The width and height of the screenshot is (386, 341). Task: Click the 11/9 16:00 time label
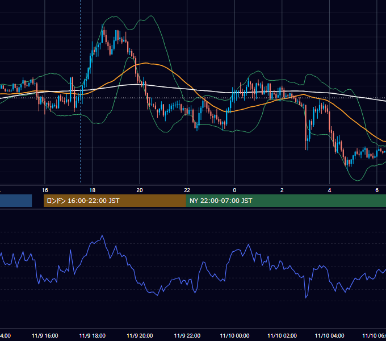pos(45,335)
